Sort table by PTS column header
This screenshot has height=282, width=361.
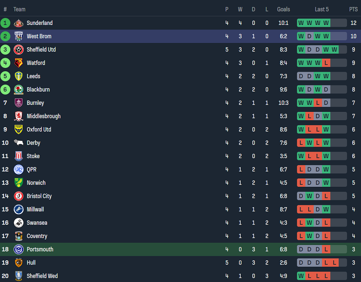click(353, 9)
